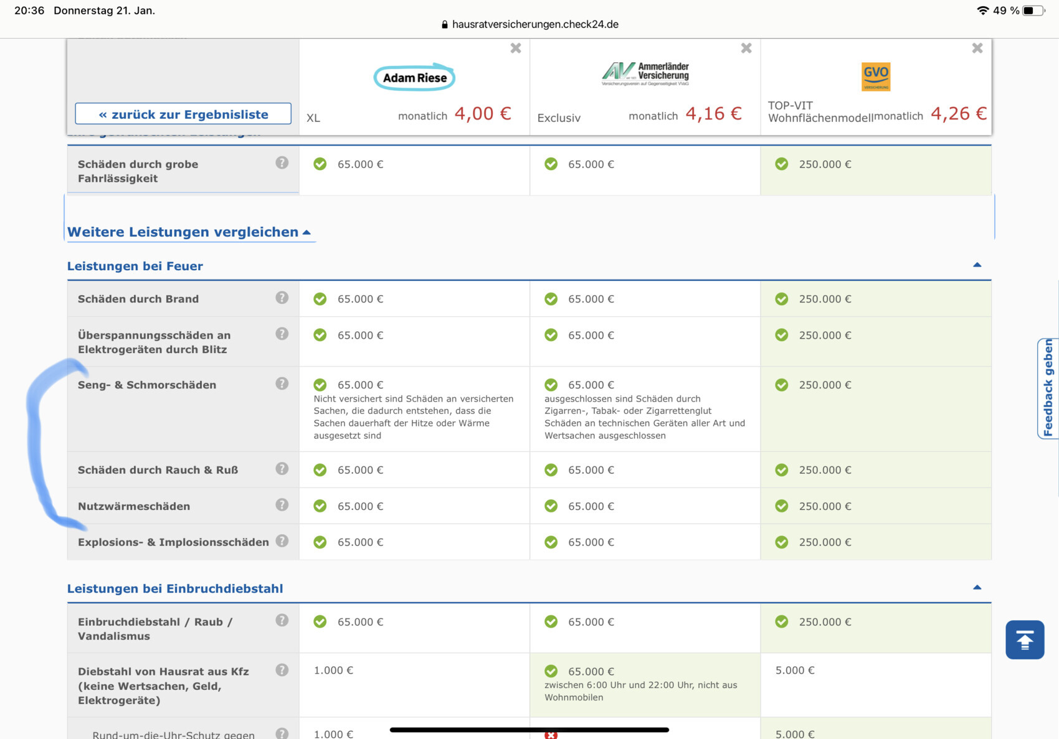
Task: Remove Adam Riese from comparison
Action: (x=515, y=49)
